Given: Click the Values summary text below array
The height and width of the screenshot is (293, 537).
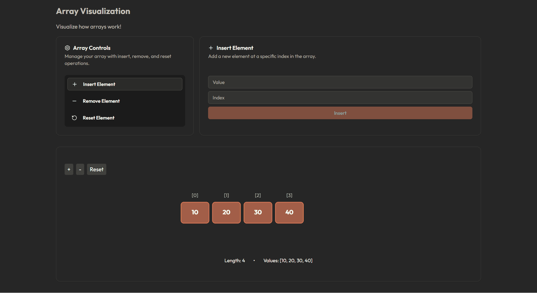Looking at the screenshot, I should pos(288,261).
